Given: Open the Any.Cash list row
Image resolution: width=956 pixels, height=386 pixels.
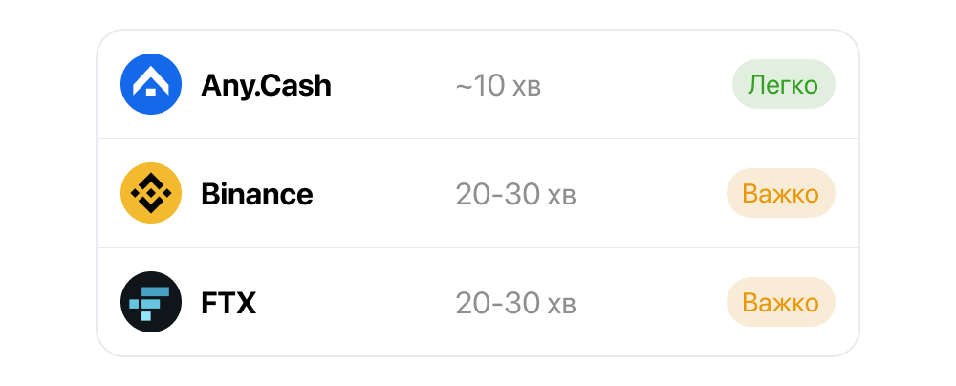Looking at the screenshot, I should (x=478, y=84).
